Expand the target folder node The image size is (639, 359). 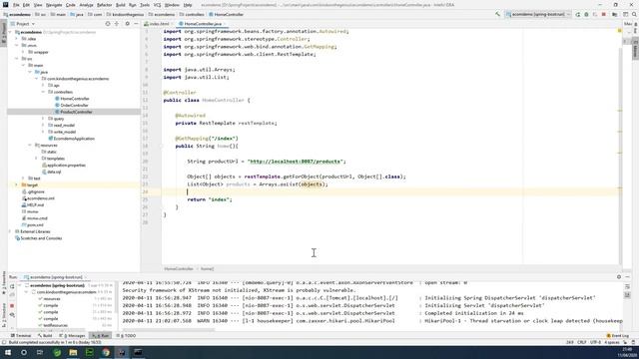coord(17,184)
